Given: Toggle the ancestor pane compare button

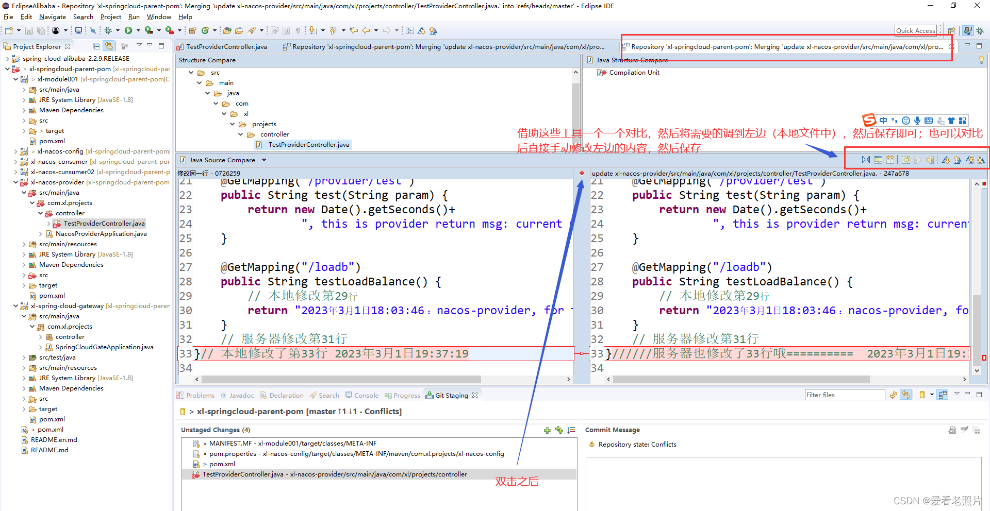Looking at the screenshot, I should tap(878, 160).
